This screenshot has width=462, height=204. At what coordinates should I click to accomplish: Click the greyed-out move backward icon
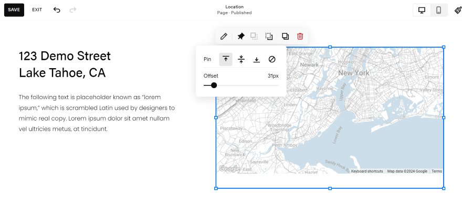[254, 37]
